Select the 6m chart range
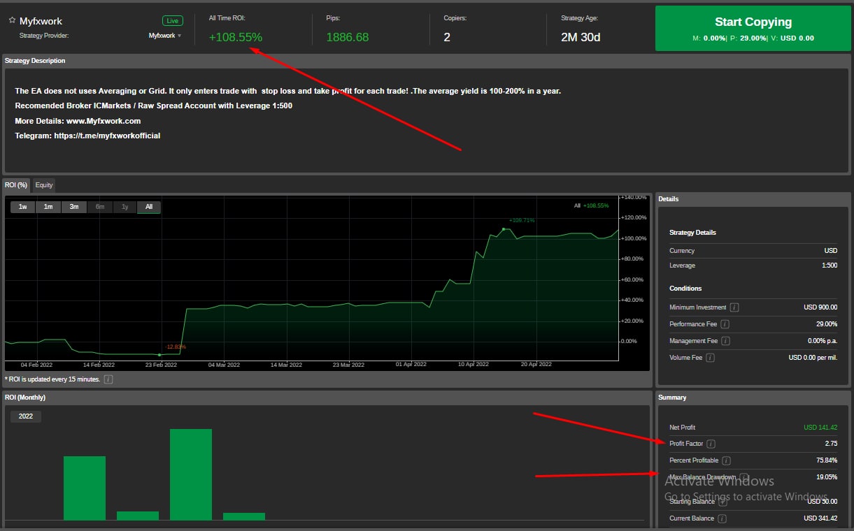This screenshot has height=531, width=854. coord(100,207)
